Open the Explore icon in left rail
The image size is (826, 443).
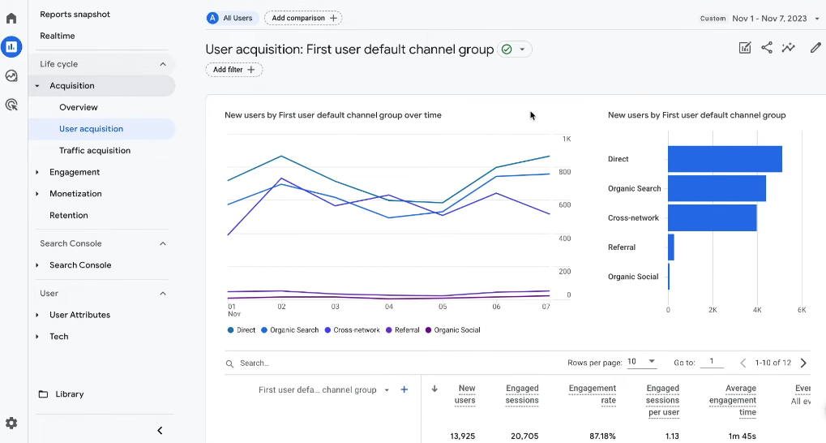(11, 76)
